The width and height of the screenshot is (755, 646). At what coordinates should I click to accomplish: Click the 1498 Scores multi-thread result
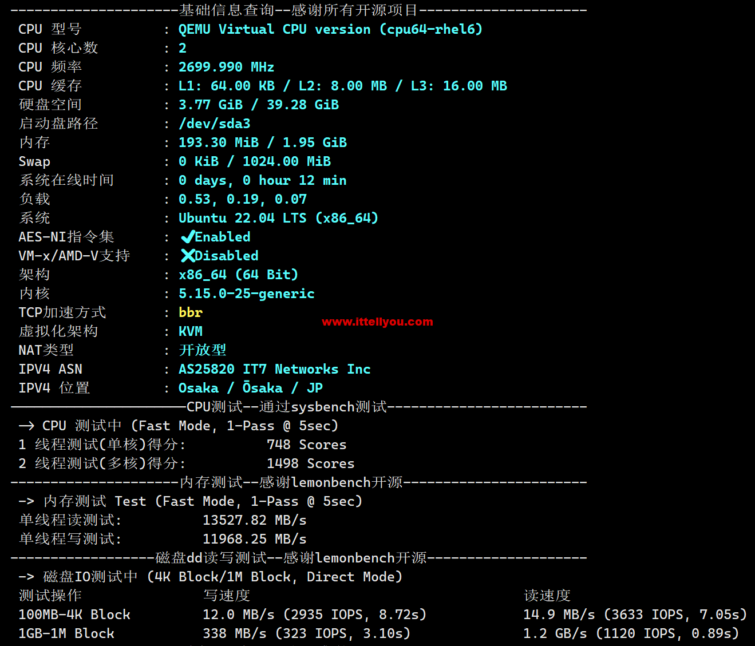click(311, 463)
